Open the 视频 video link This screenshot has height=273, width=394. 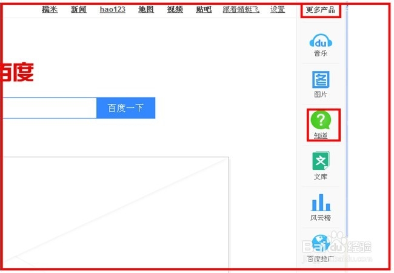click(175, 9)
